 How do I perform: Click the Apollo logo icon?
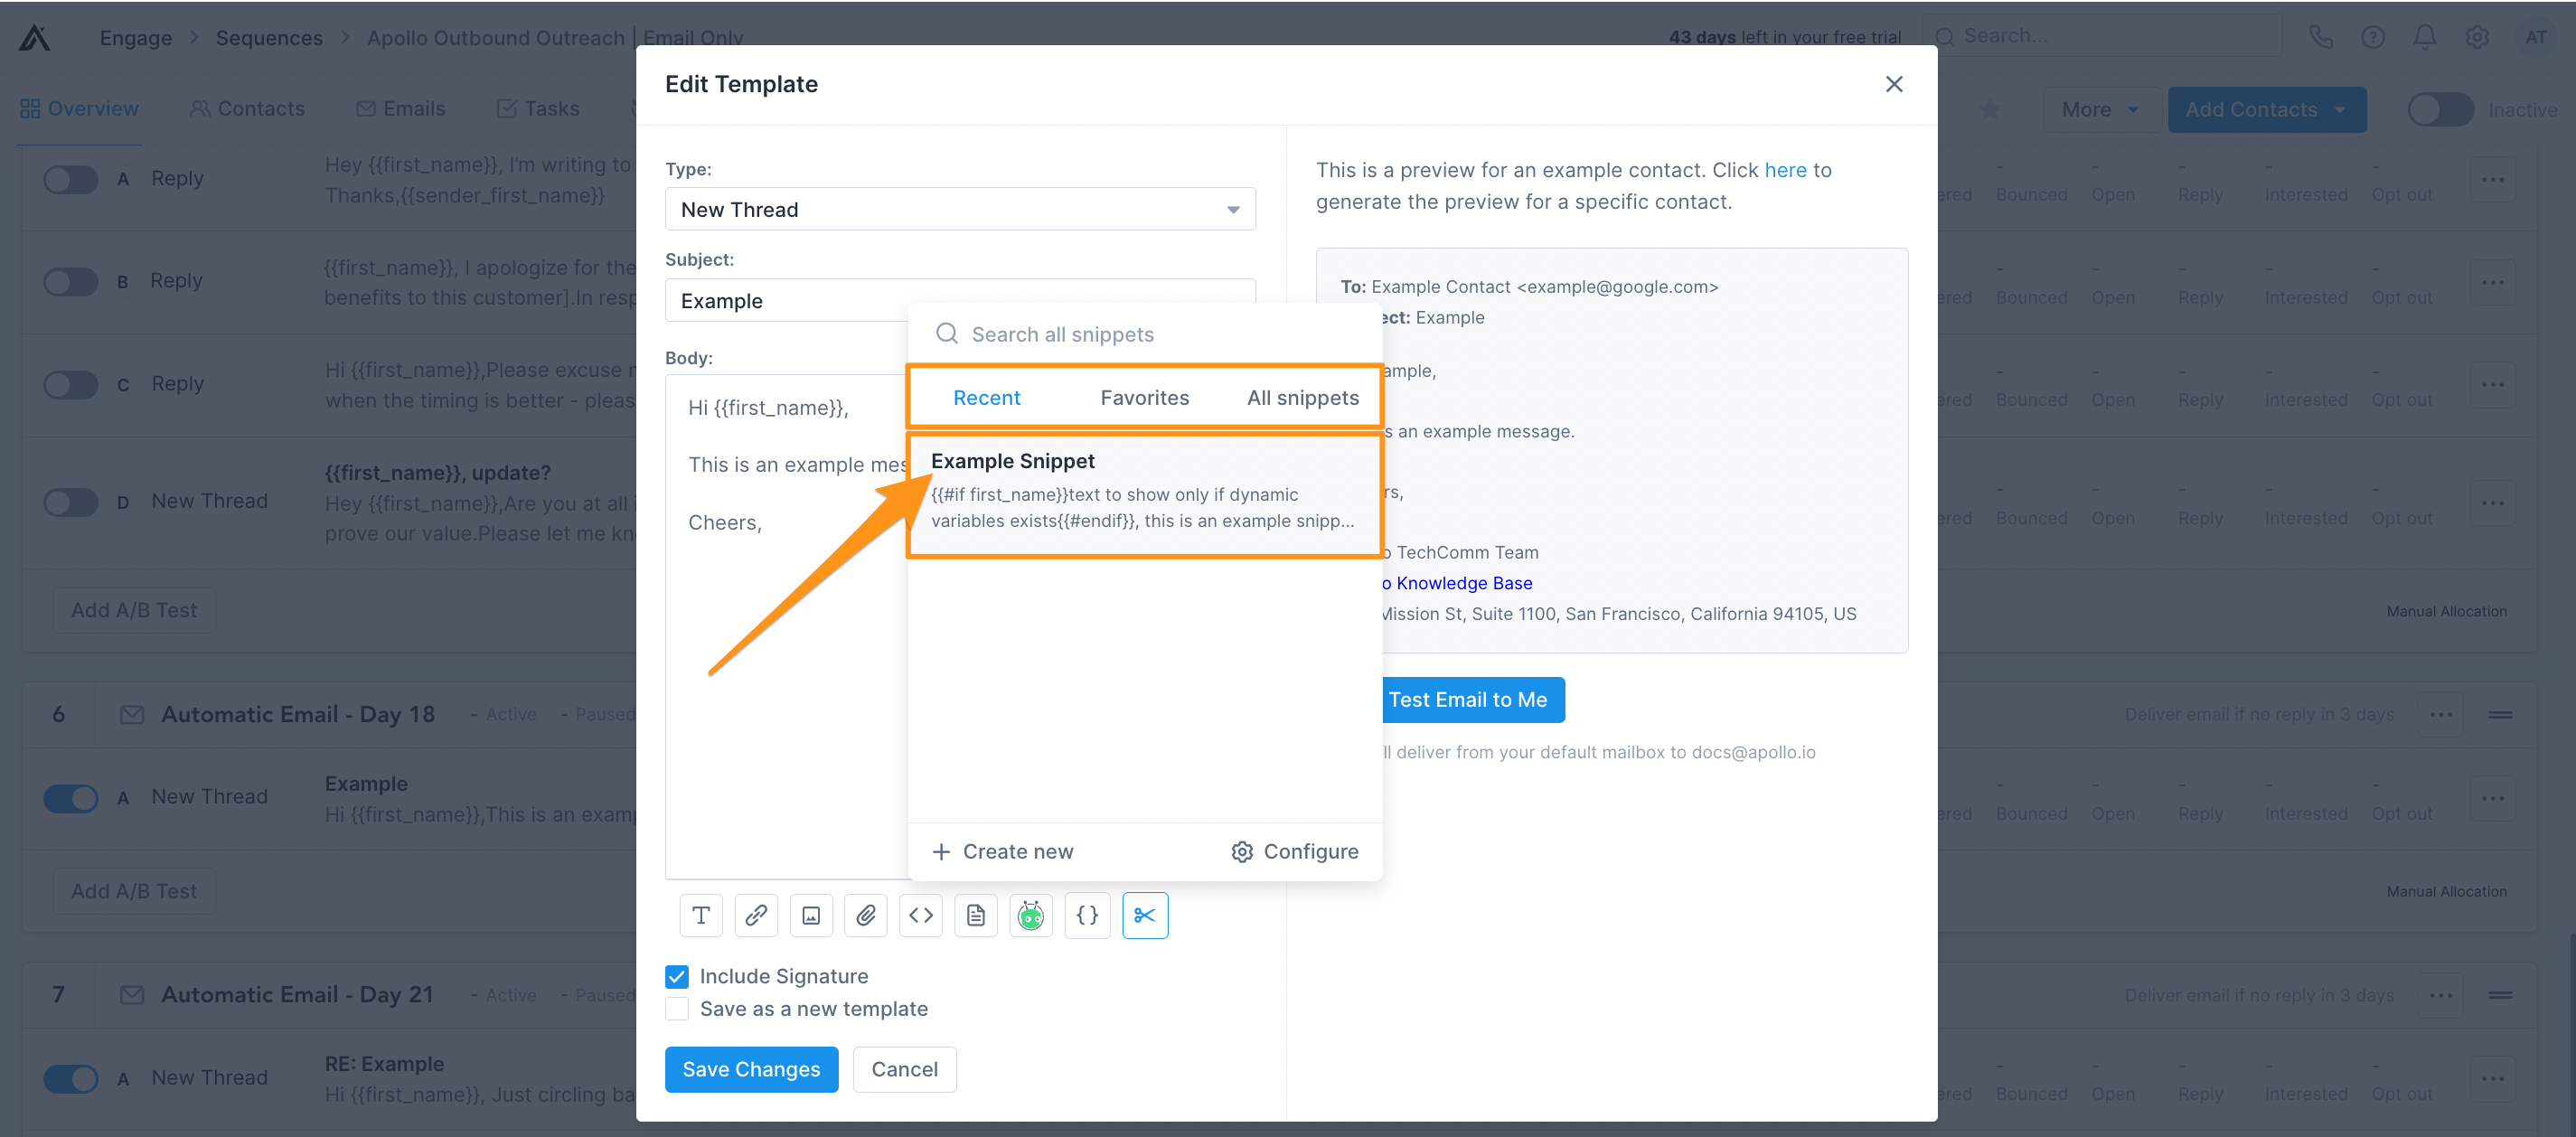34,38
